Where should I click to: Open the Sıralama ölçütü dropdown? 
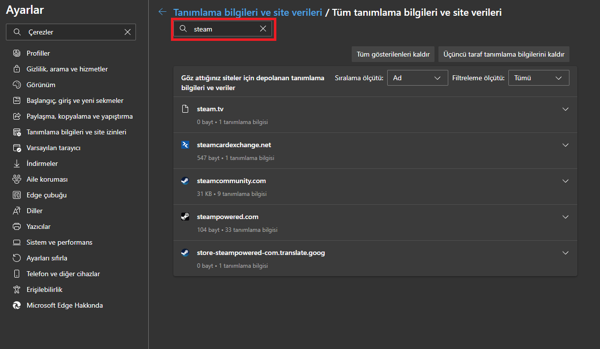pos(417,78)
